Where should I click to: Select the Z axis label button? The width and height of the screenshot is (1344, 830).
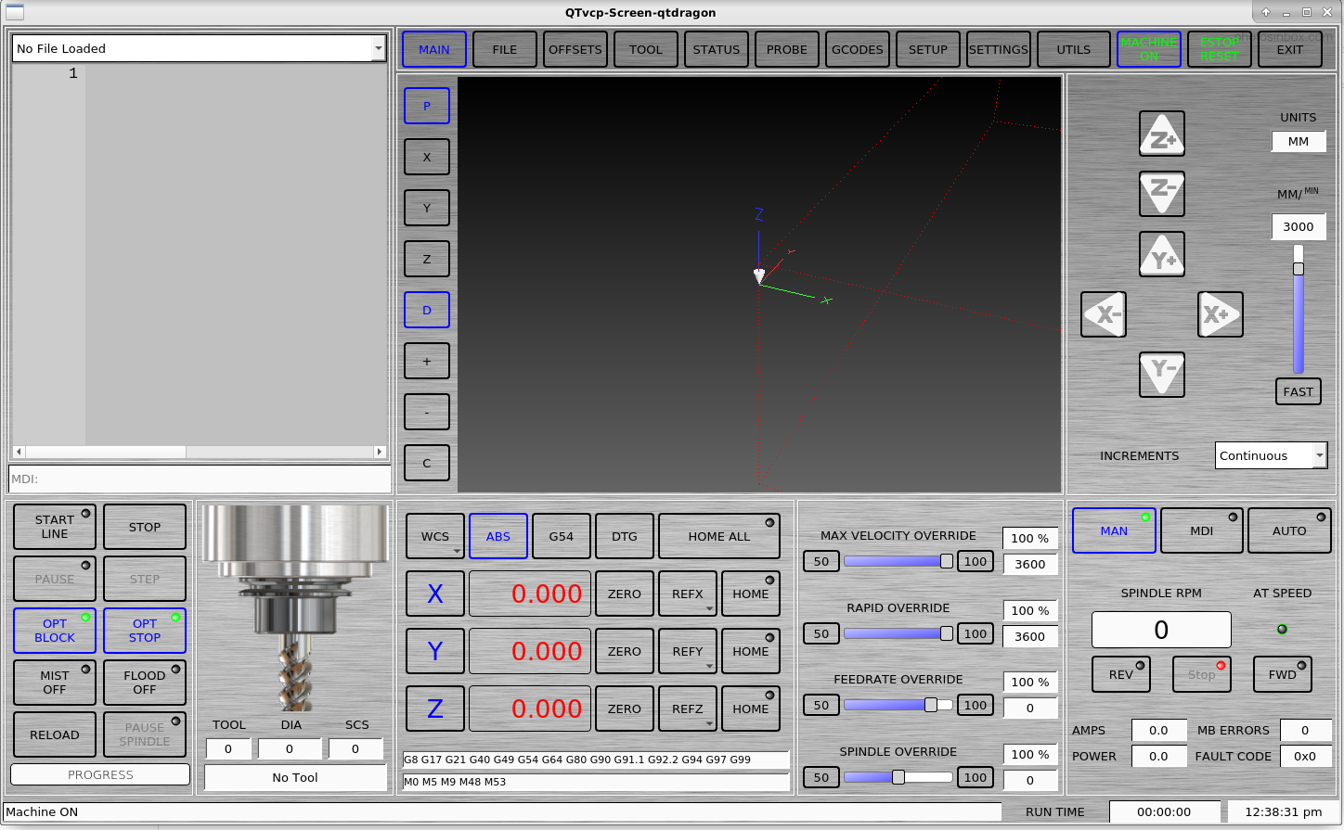[435, 709]
